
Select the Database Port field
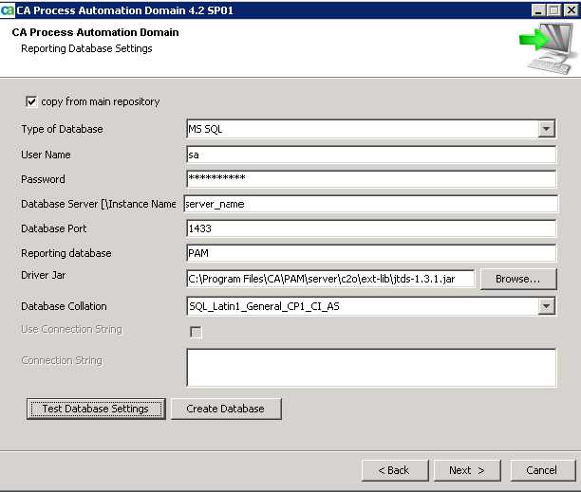point(370,228)
